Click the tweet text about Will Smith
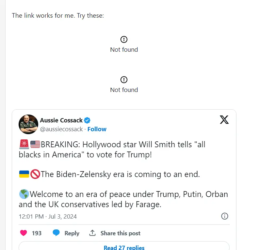The height and width of the screenshot is (250, 275). pyautogui.click(x=112, y=149)
